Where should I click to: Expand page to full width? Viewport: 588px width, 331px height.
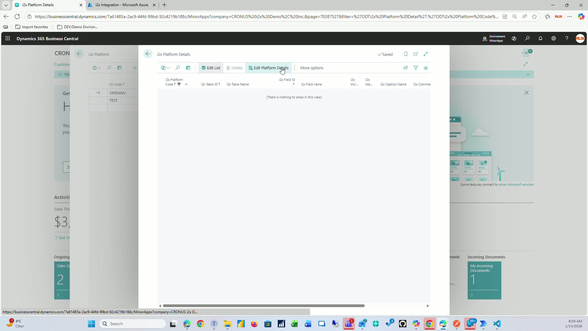tap(426, 54)
